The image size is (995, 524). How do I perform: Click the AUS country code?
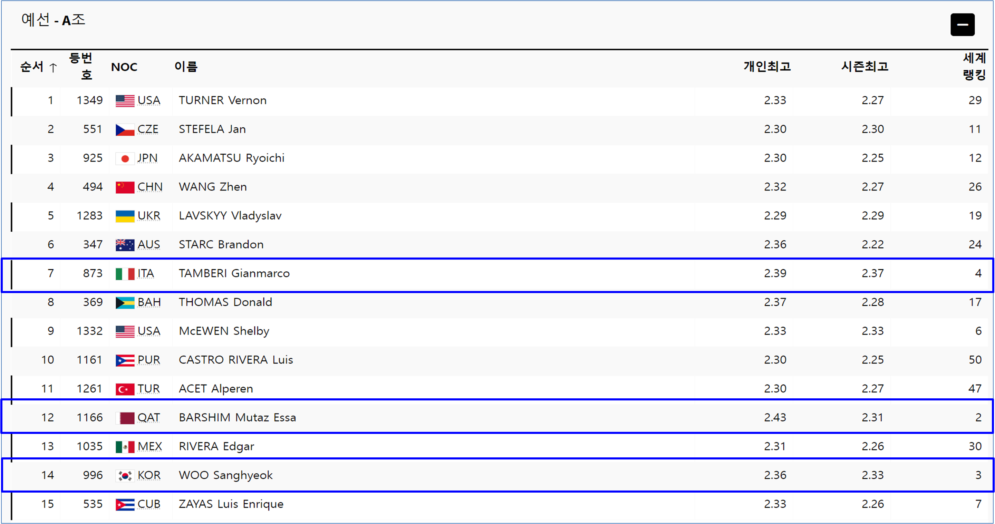click(149, 244)
